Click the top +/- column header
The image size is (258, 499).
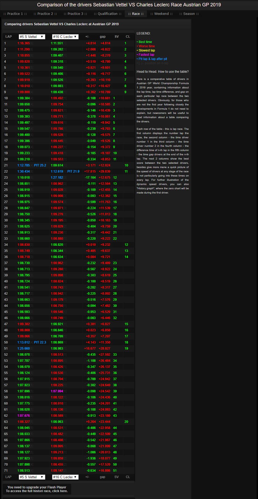coord(87,37)
